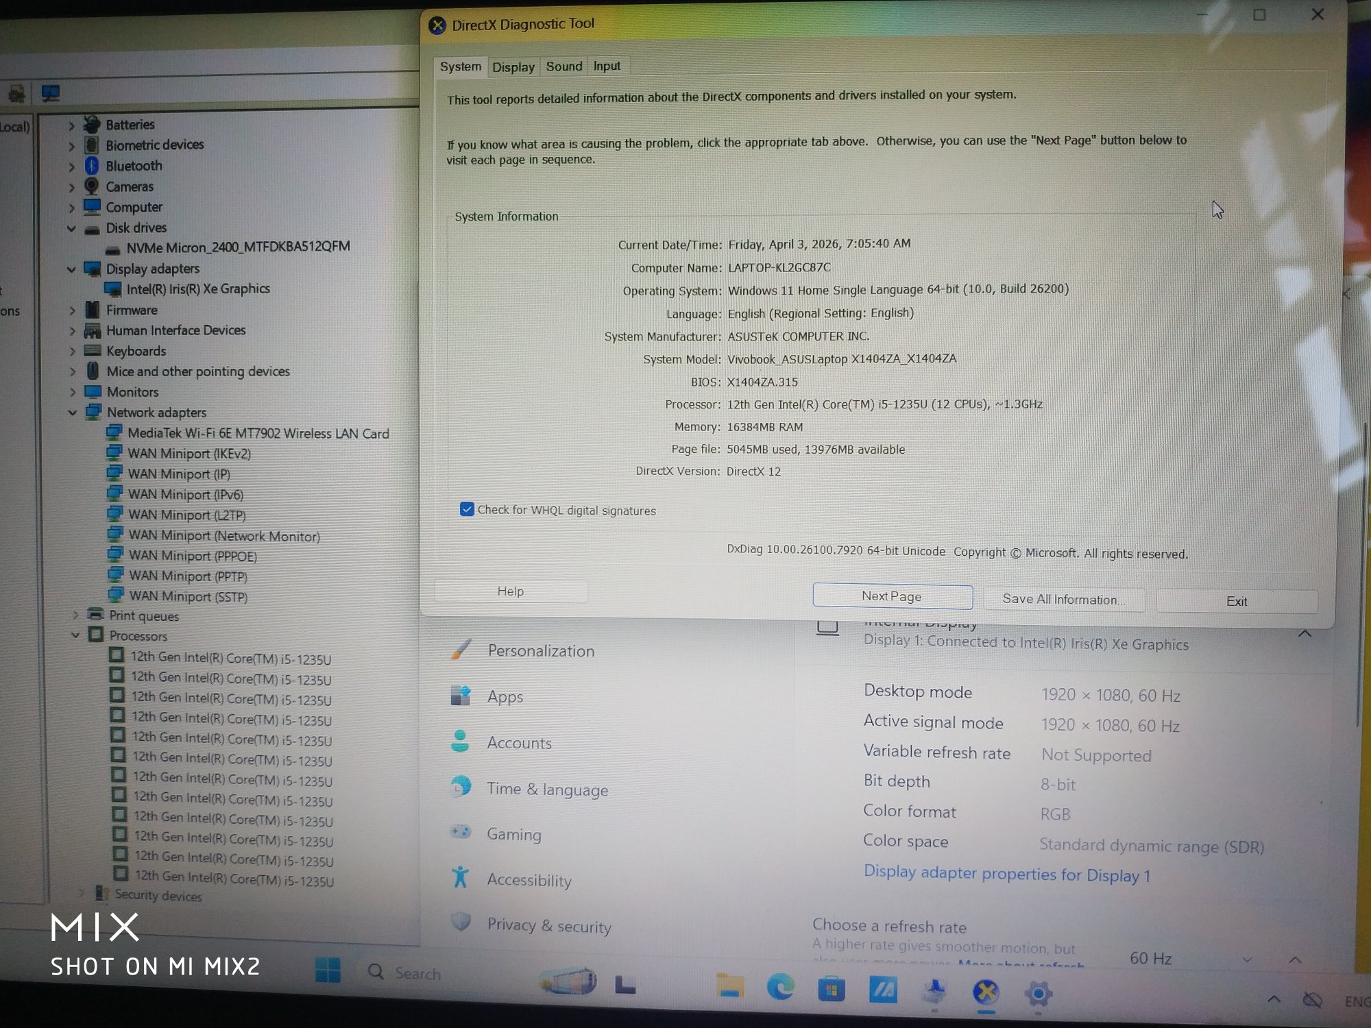Open File Explorer from the taskbar

pos(729,987)
